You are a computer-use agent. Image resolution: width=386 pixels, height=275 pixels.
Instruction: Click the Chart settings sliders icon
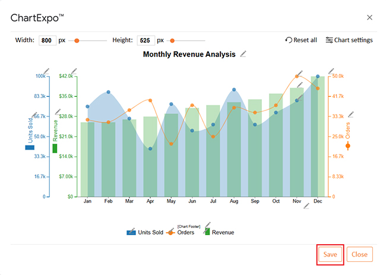point(329,40)
